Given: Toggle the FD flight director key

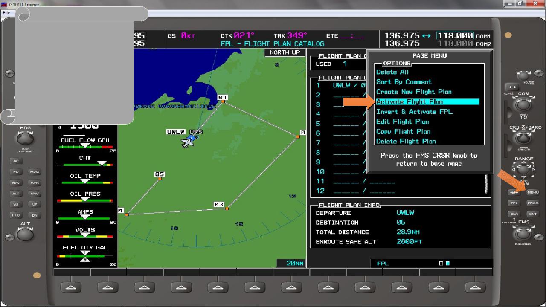Looking at the screenshot, I should [x=15, y=172].
